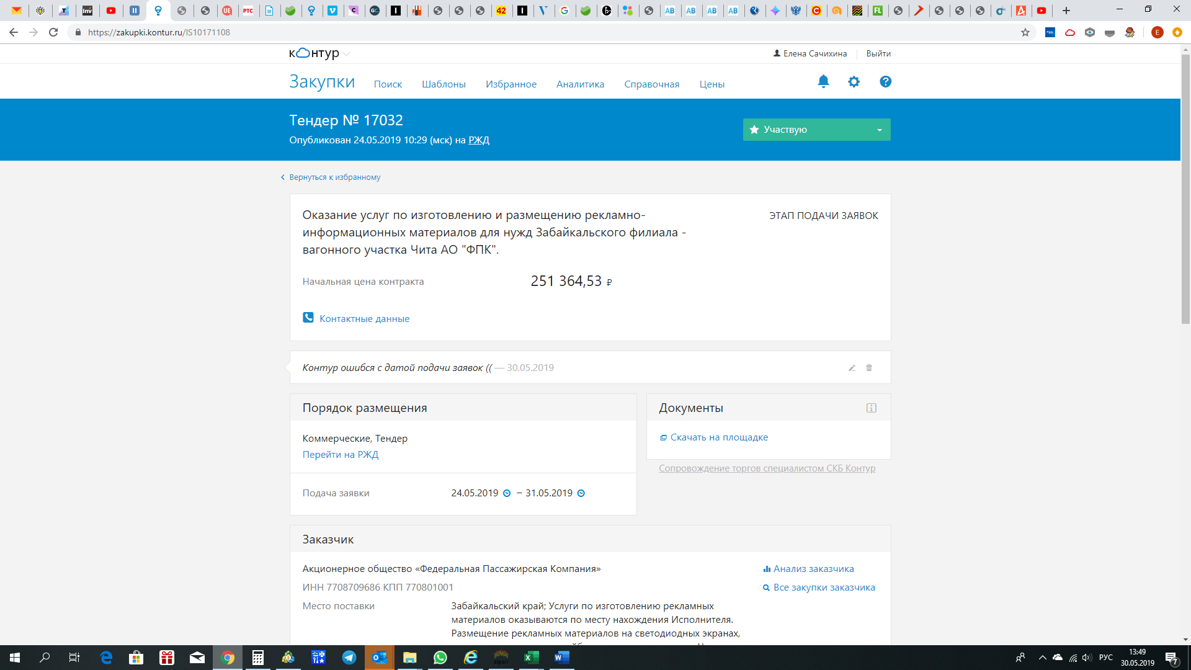Open the Поиск menu item

[x=388, y=84]
